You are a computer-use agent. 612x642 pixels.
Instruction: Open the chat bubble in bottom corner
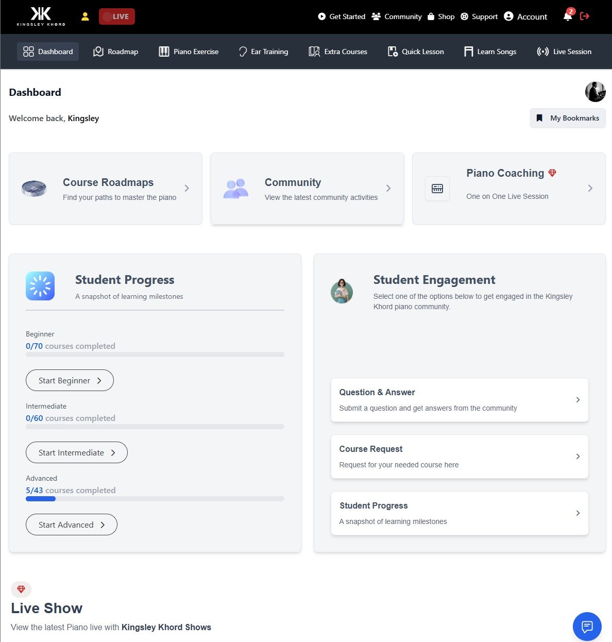tap(587, 627)
